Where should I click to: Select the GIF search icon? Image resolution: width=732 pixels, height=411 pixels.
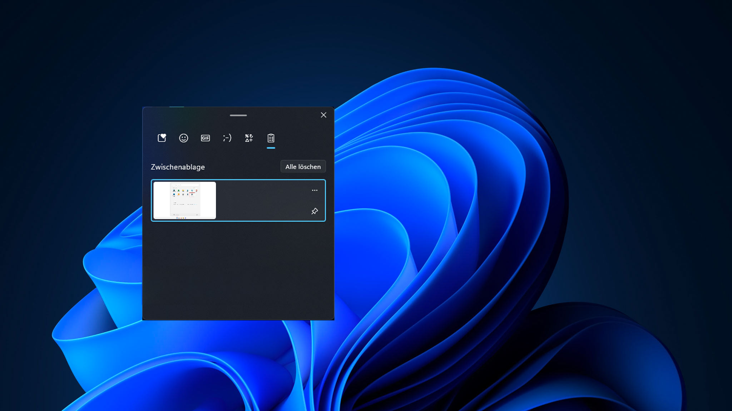[x=205, y=138]
